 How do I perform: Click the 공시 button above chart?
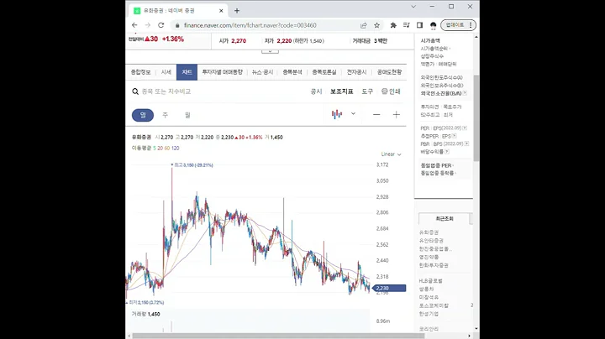tap(317, 91)
